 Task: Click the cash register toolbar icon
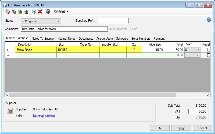click(x=48, y=12)
